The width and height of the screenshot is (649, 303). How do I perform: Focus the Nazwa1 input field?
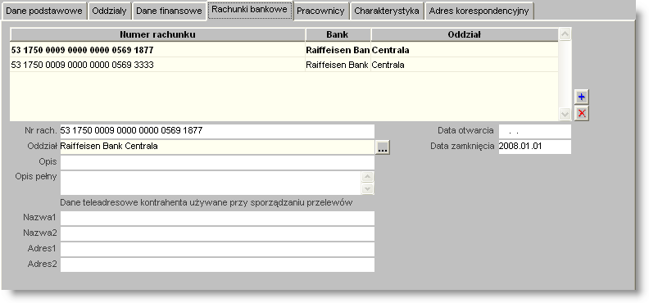pos(217,219)
